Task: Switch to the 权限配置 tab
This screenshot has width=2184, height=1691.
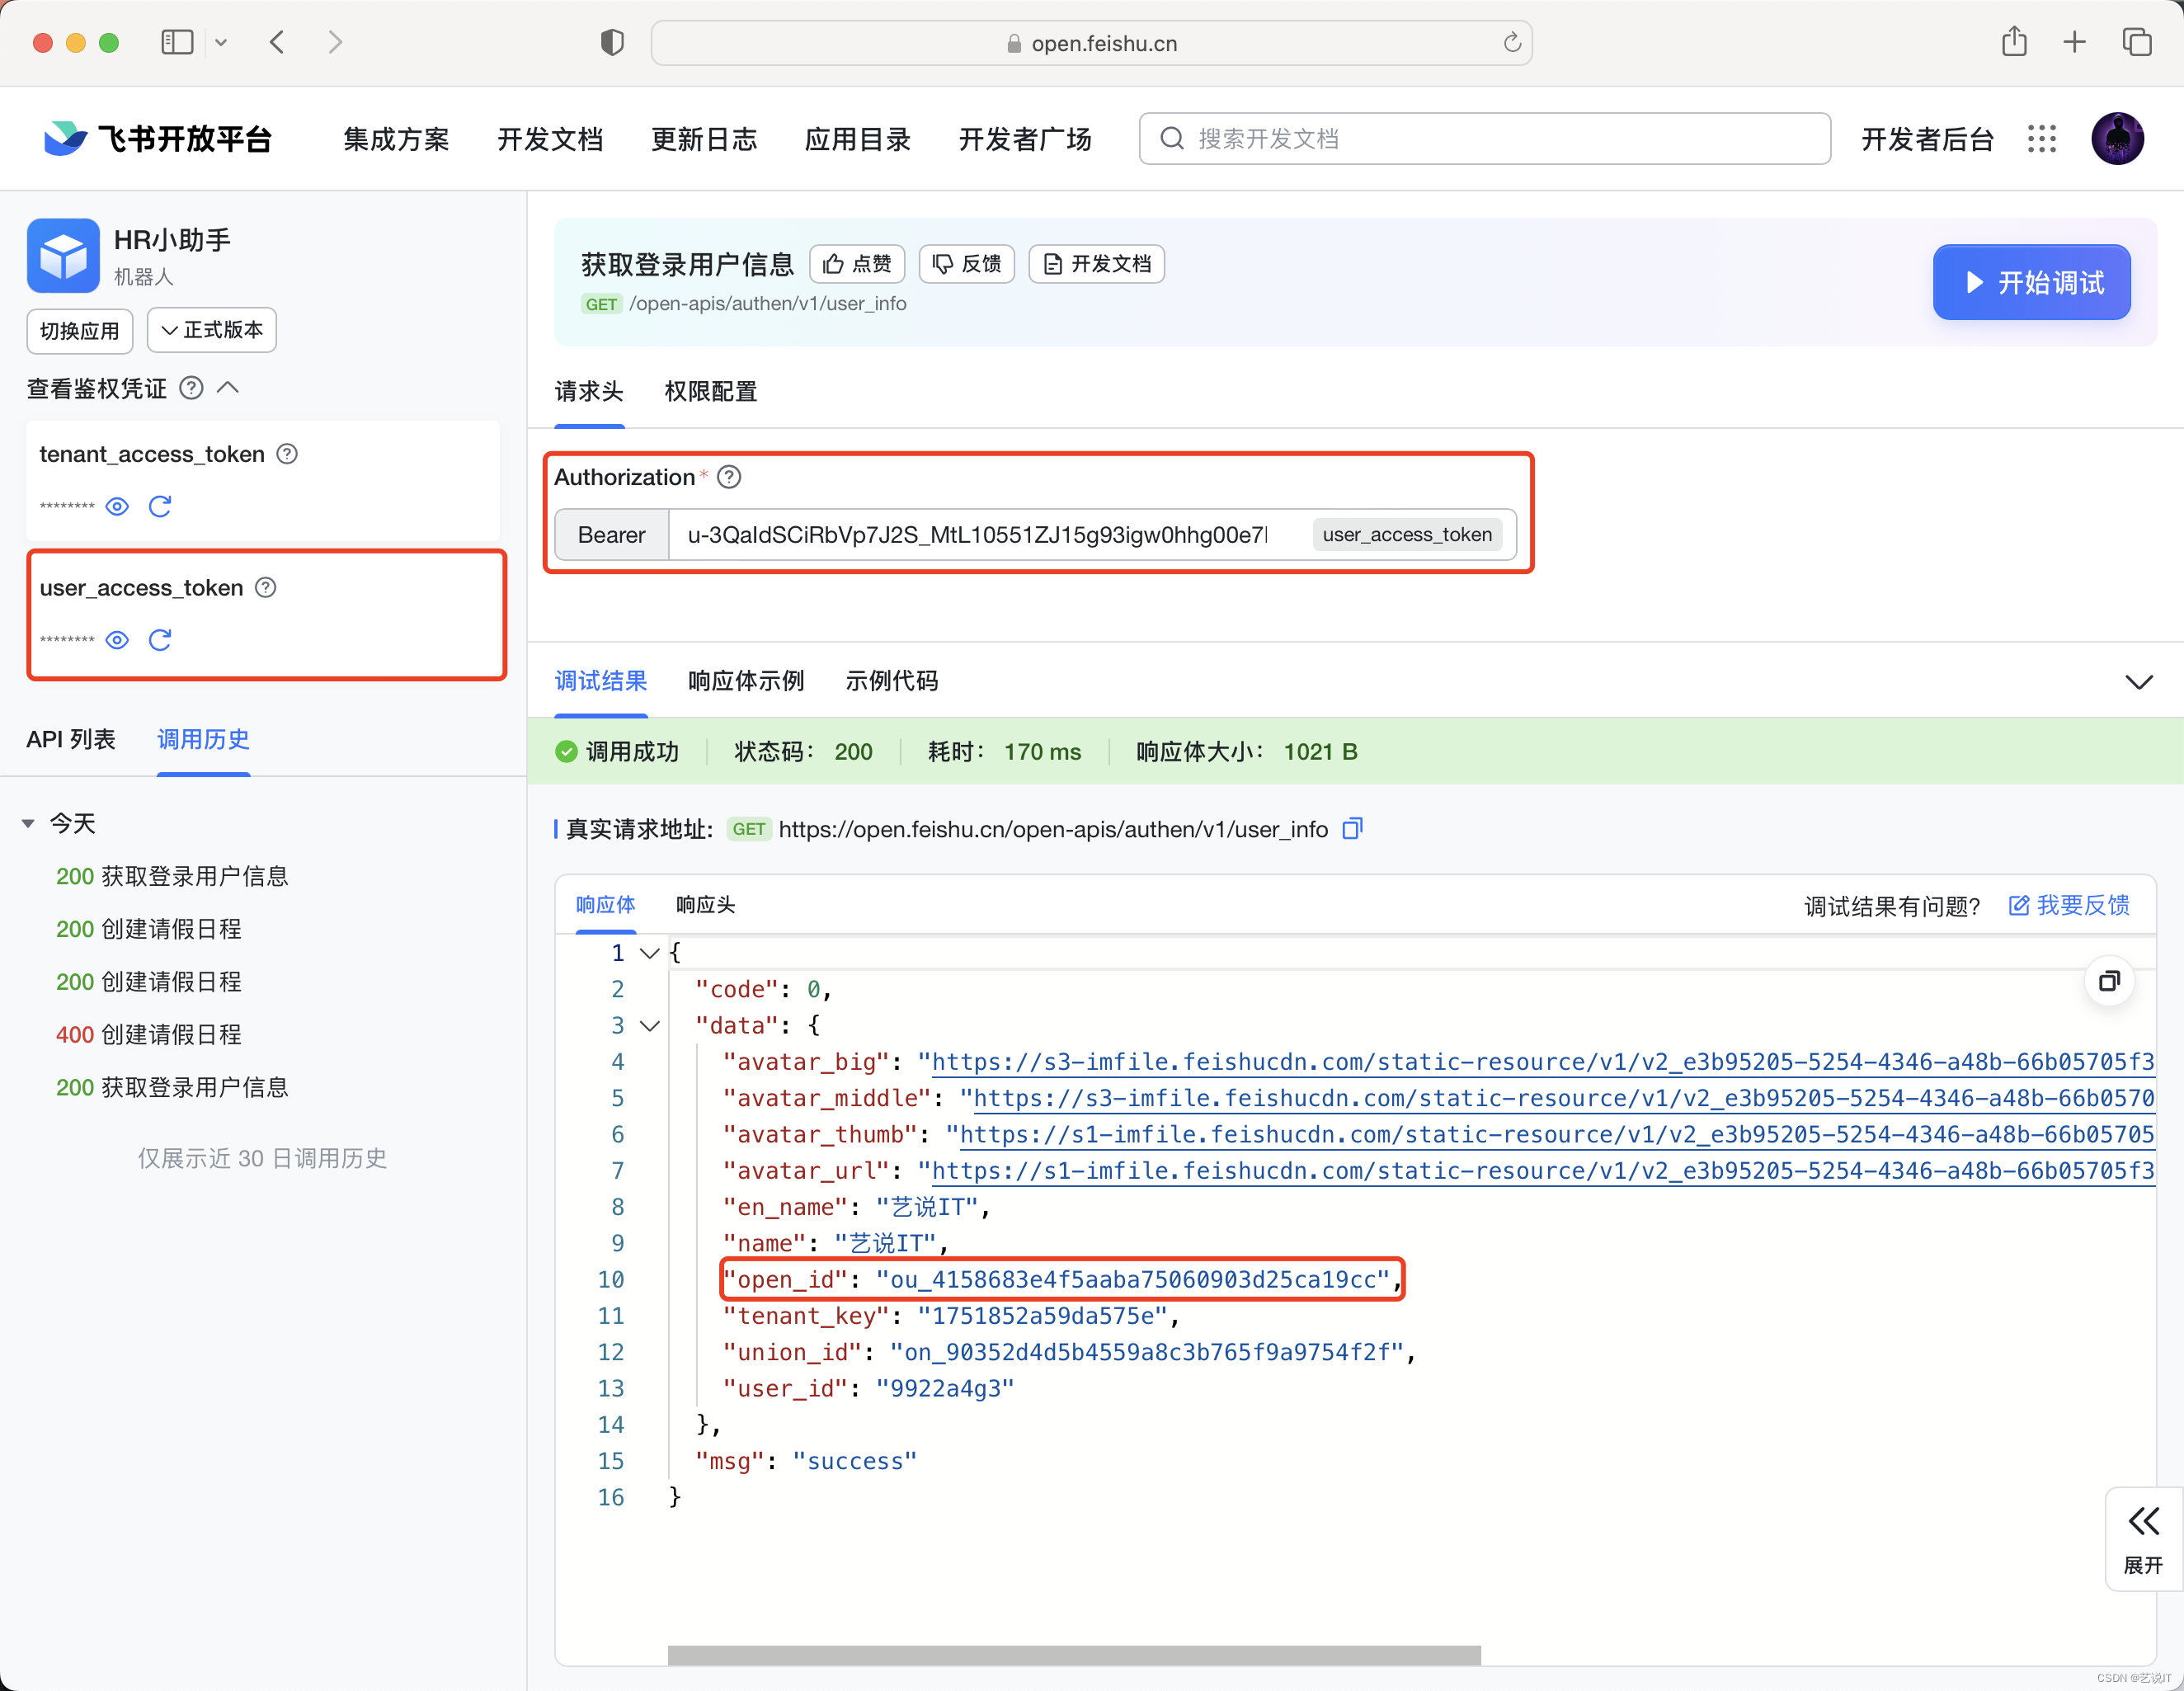Action: click(710, 391)
